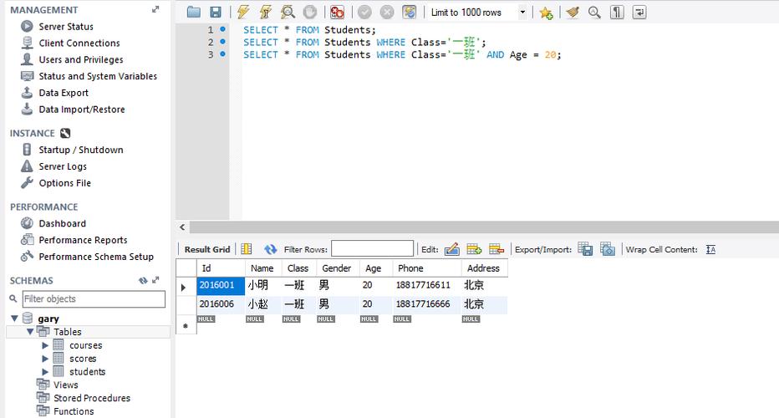Image resolution: width=779 pixels, height=418 pixels.
Task: Stop query execution hand icon
Action: point(310,13)
